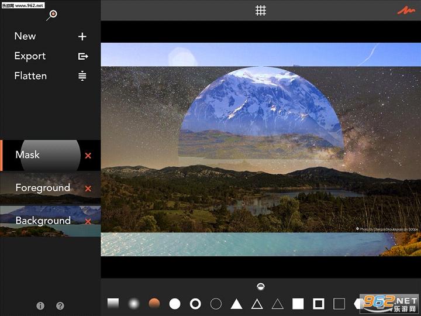This screenshot has height=316, width=421.
Task: Click the pin icon above New
Action: tap(52, 15)
